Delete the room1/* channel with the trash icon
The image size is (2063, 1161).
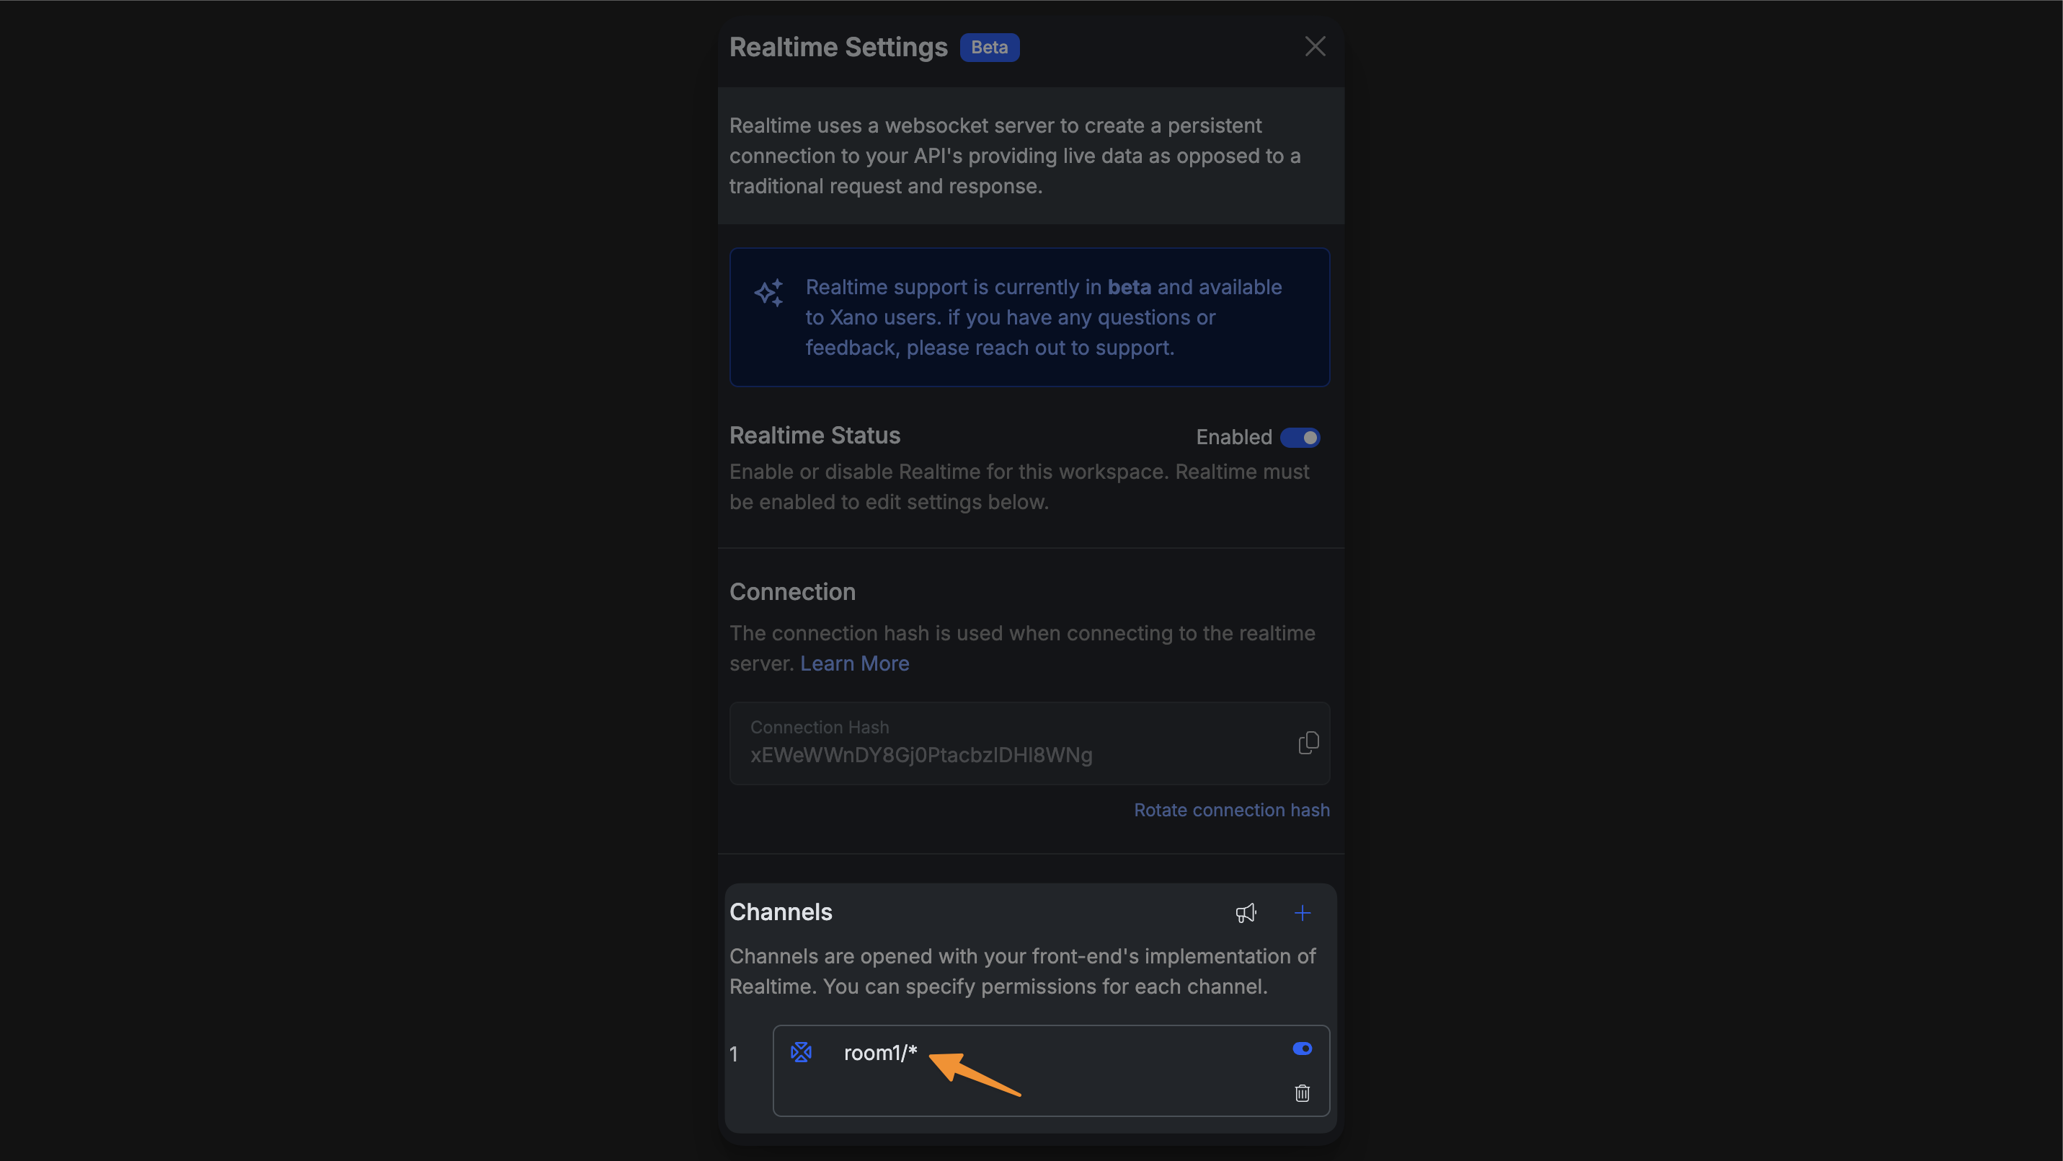pyautogui.click(x=1303, y=1093)
